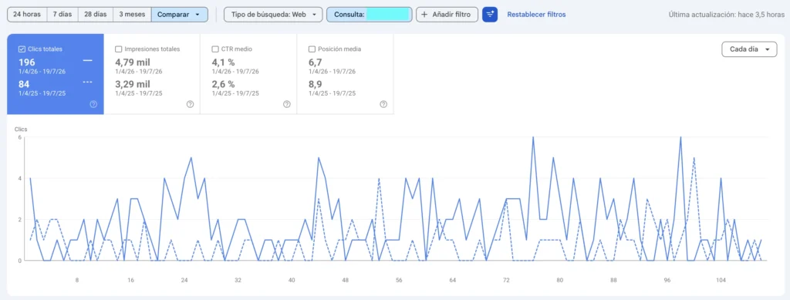This screenshot has width=790, height=300.
Task: Select the 3 meses date range
Action: (132, 15)
